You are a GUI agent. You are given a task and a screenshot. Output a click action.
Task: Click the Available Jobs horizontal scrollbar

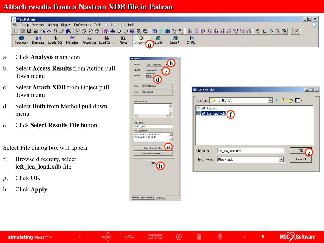pyautogui.click(x=152, y=116)
